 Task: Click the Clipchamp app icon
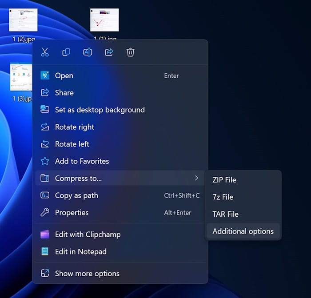[x=45, y=234]
